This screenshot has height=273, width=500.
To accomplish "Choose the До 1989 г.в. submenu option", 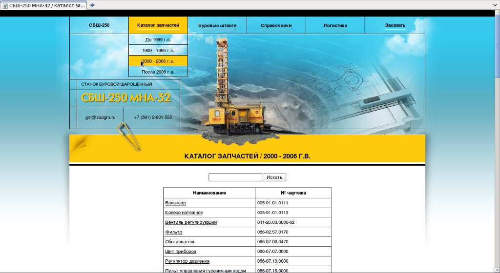I will 158,39.
